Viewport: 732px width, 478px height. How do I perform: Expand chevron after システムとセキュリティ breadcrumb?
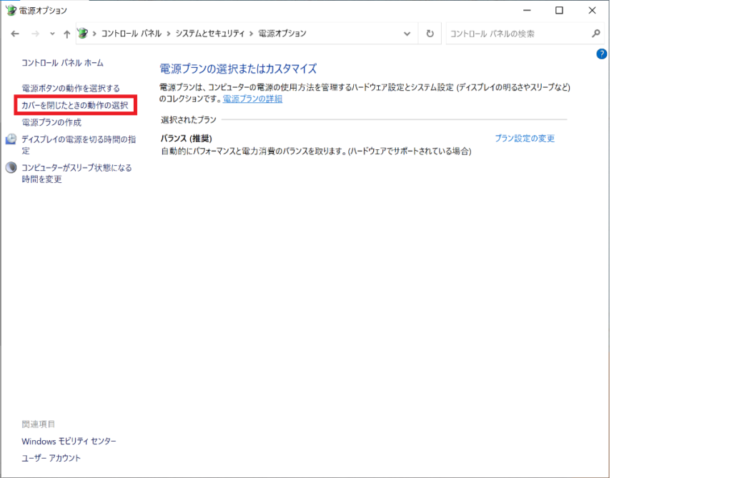coord(251,34)
